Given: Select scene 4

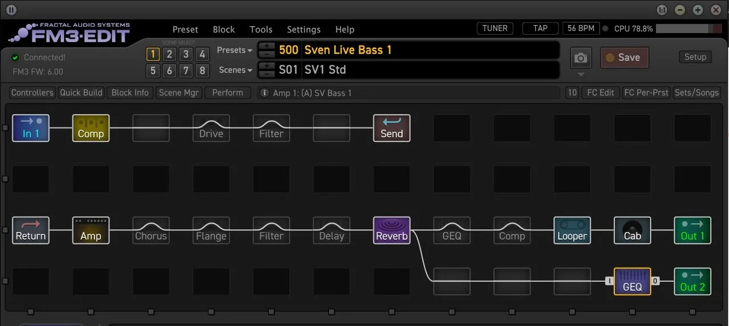Looking at the screenshot, I should pyautogui.click(x=202, y=54).
